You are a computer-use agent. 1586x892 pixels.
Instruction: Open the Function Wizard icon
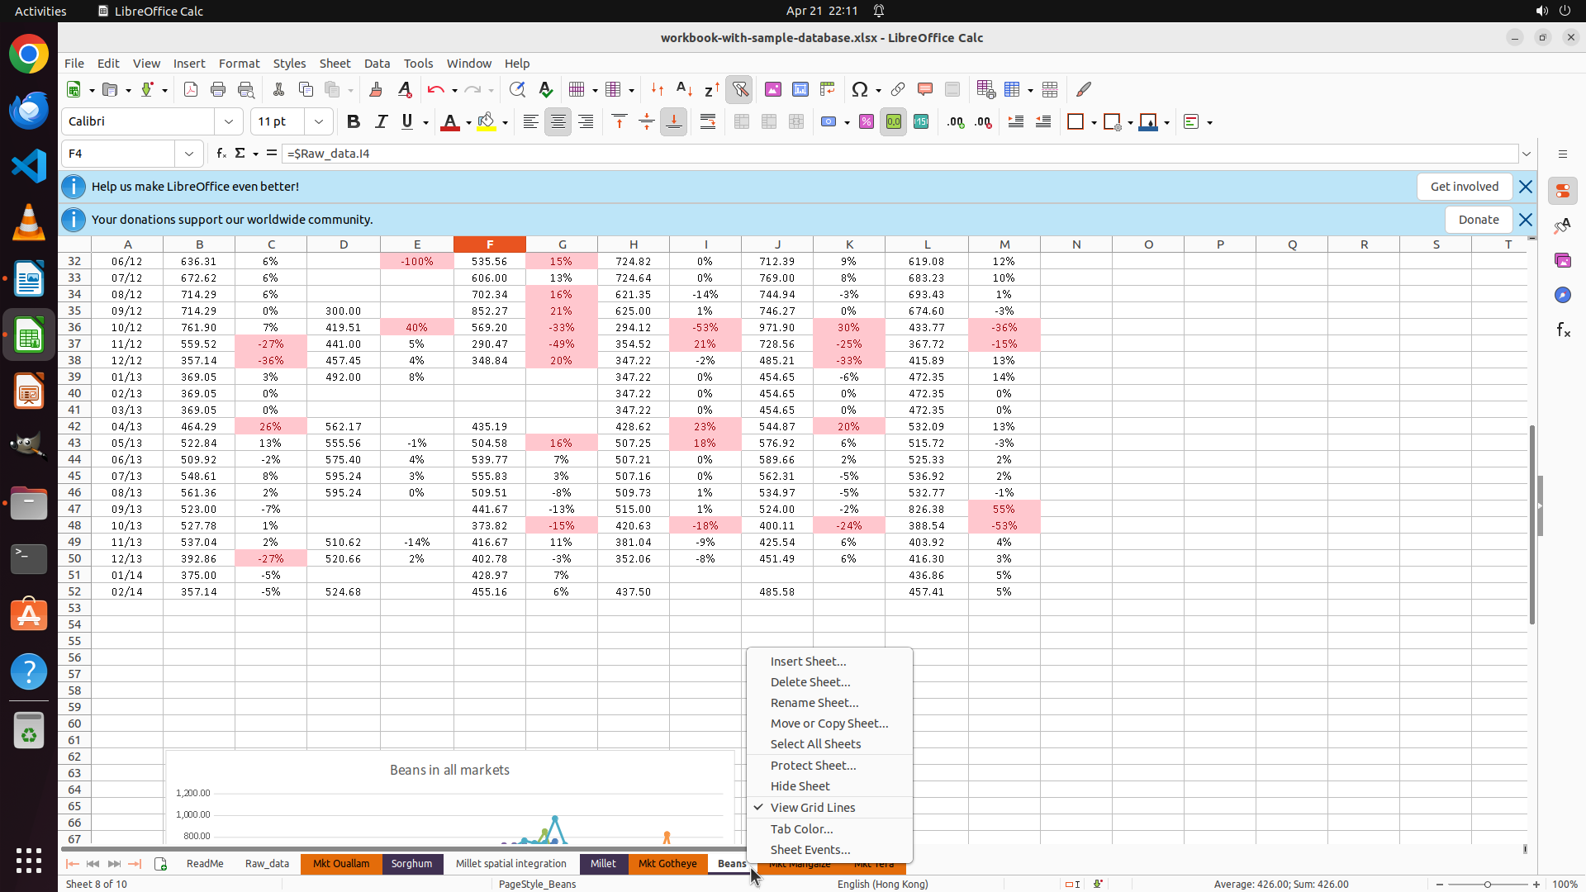coord(221,154)
